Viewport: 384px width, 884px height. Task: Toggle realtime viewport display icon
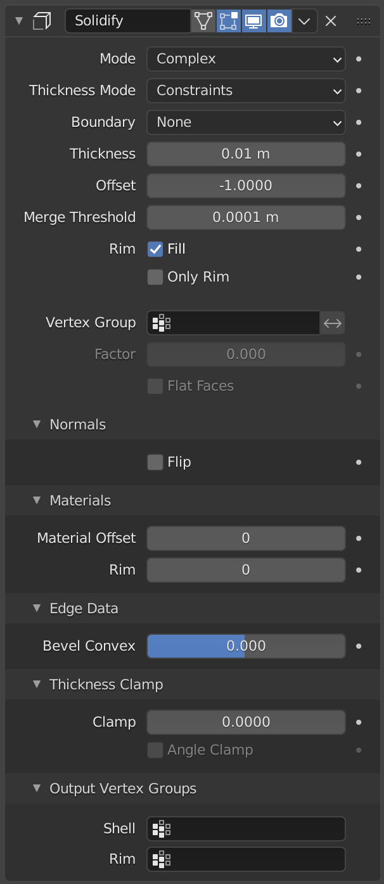tap(253, 21)
